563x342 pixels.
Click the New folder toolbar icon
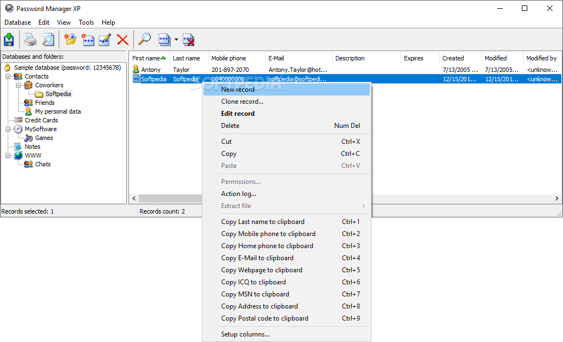70,39
